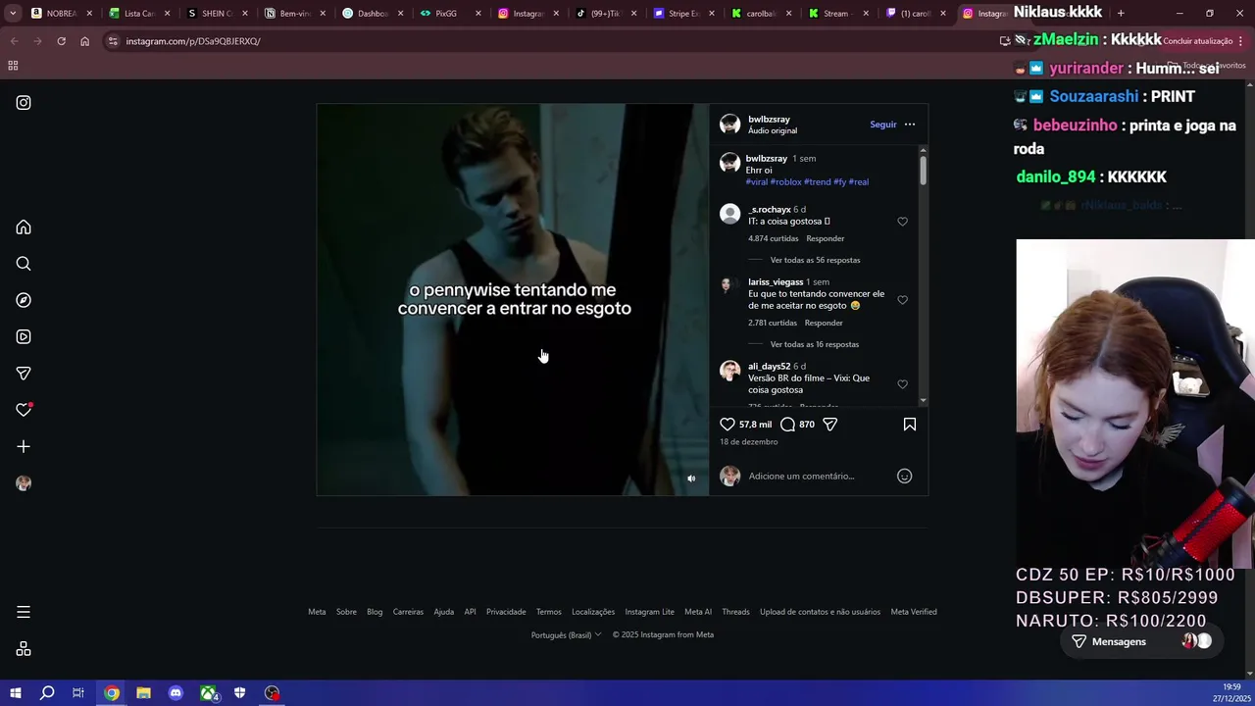Open Instagram Search from the sidebar

pos(24,264)
